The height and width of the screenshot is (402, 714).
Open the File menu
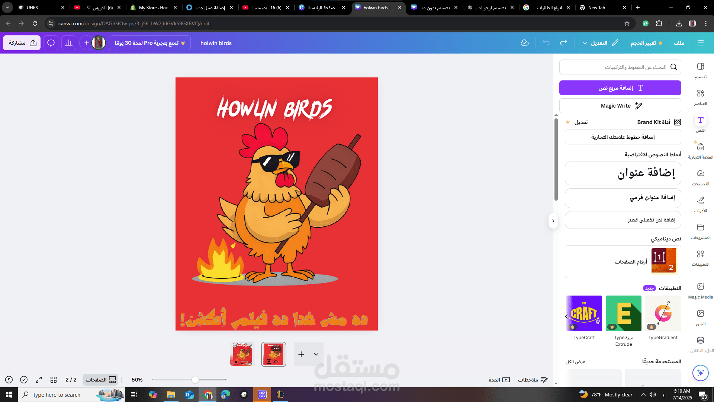click(x=679, y=43)
